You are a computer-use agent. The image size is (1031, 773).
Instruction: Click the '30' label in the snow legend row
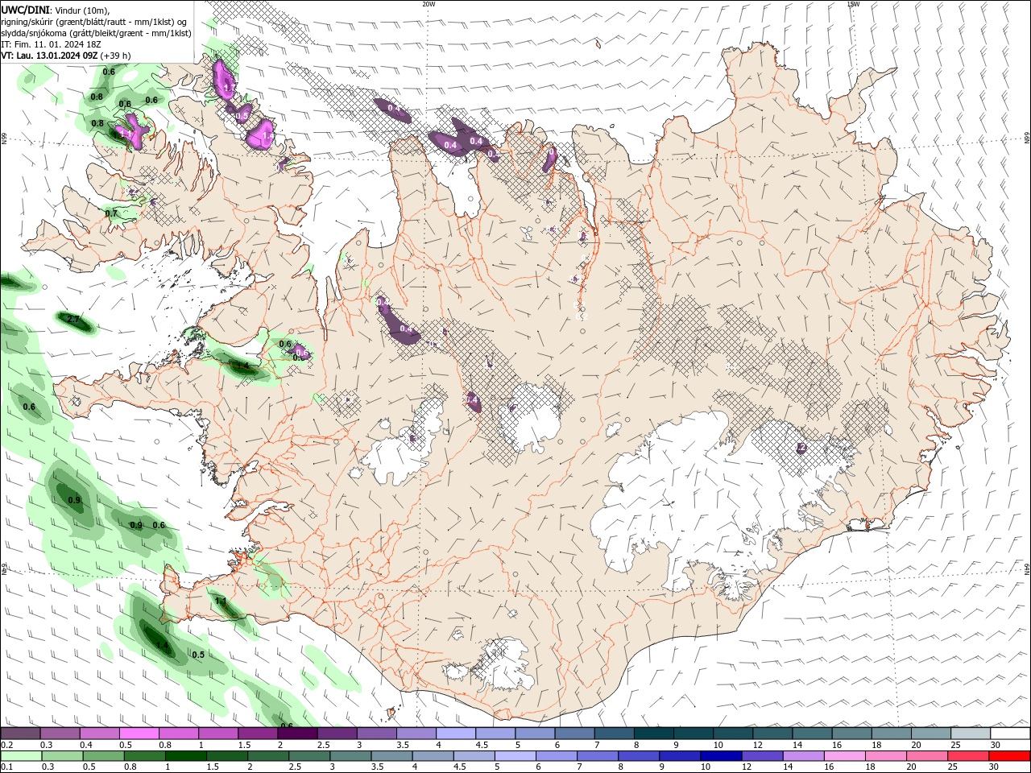pos(994,745)
